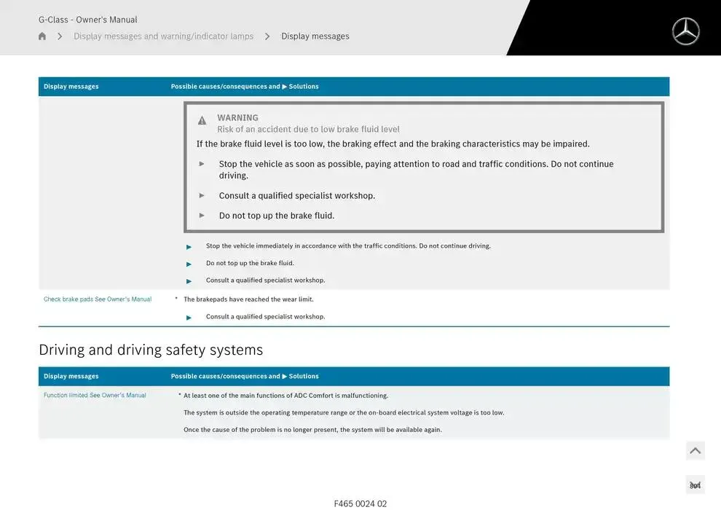Click the page number box at bottom right
This screenshot has width=721, height=510.
695,485
